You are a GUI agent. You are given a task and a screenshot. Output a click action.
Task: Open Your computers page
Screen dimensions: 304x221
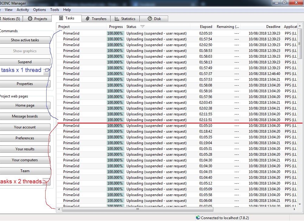pyautogui.click(x=25, y=160)
